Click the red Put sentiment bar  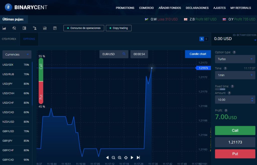coord(41,93)
